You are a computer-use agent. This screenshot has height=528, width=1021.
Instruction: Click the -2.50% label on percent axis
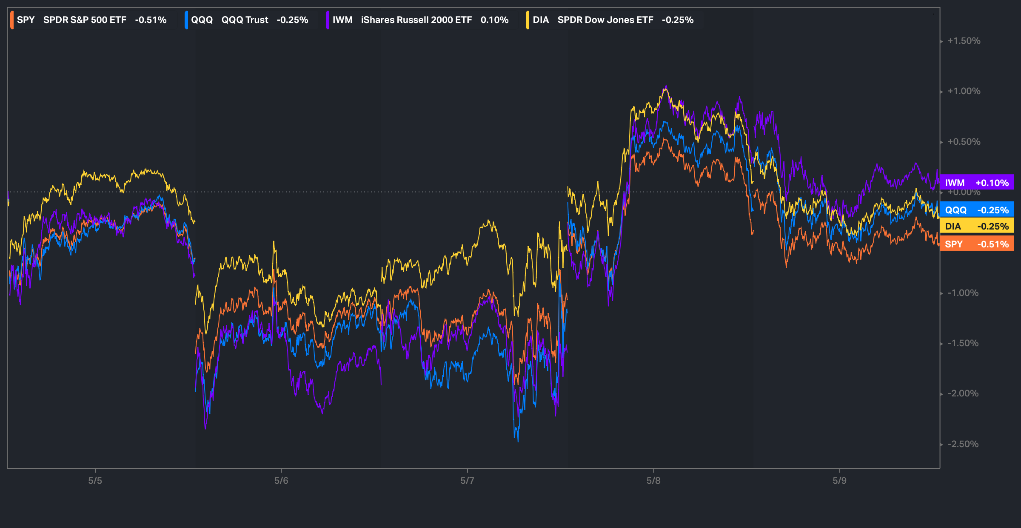coord(963,444)
